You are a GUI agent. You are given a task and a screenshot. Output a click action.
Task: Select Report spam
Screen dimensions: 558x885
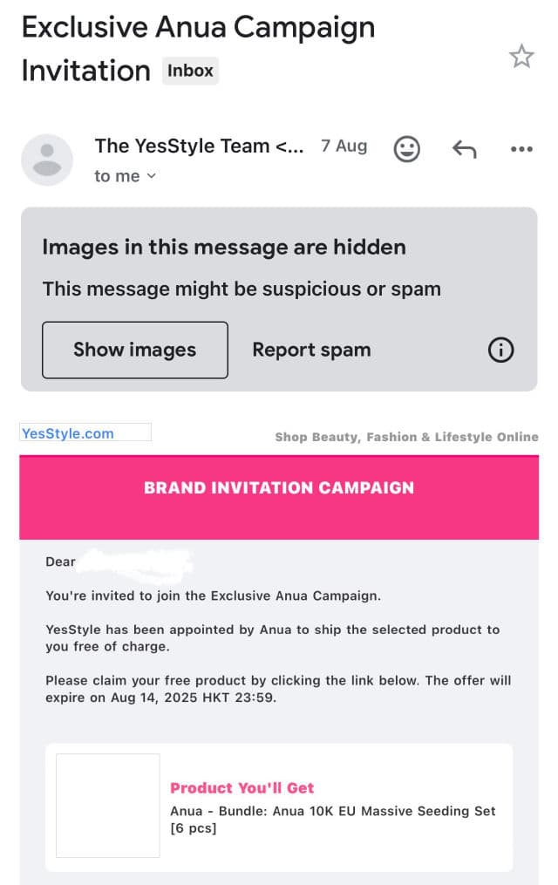point(311,351)
